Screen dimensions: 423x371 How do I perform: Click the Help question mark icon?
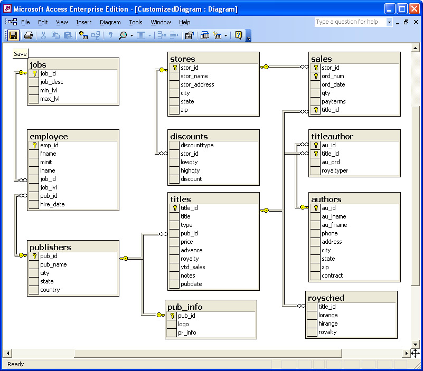coord(238,35)
